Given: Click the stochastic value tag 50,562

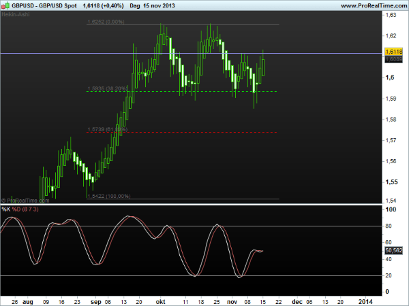Looking at the screenshot, I should [x=393, y=250].
